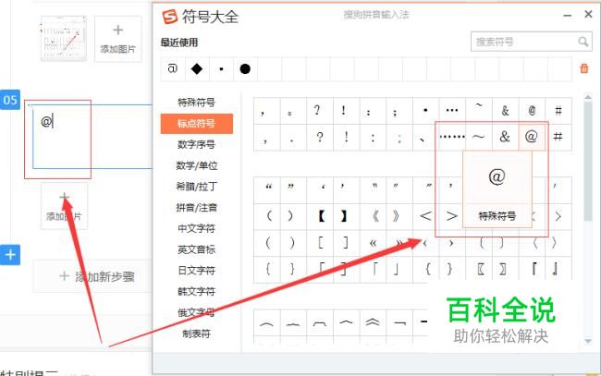Click into step 05 text box with @
This screenshot has width=601, height=376.
pos(92,139)
